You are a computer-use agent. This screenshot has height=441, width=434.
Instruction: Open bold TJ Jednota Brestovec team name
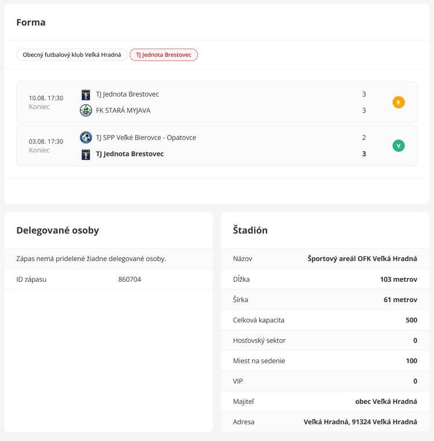pyautogui.click(x=130, y=154)
